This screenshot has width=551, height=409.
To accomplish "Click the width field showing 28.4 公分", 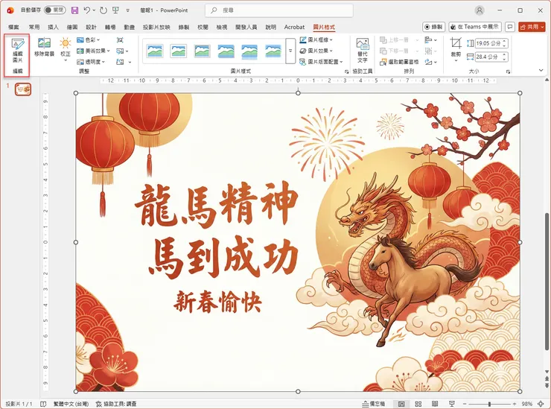I will [488, 57].
